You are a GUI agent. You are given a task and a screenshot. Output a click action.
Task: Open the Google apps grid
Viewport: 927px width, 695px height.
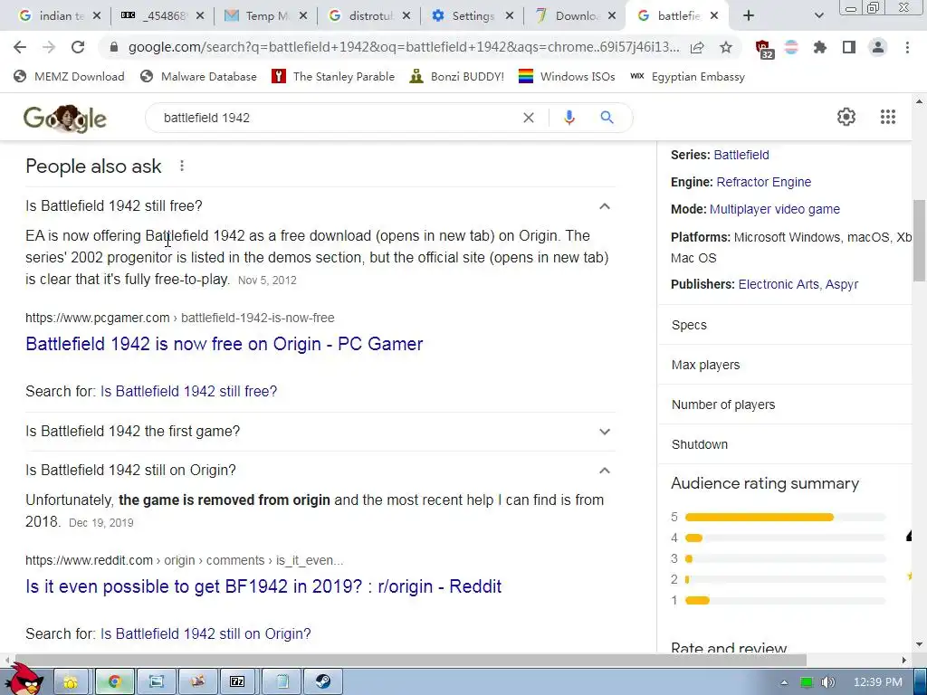click(887, 117)
